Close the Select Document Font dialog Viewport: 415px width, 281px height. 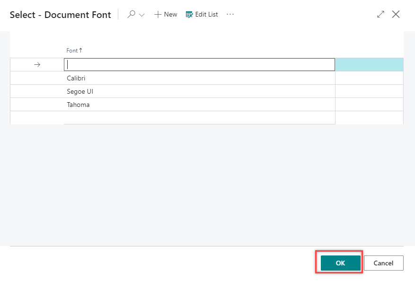[396, 14]
